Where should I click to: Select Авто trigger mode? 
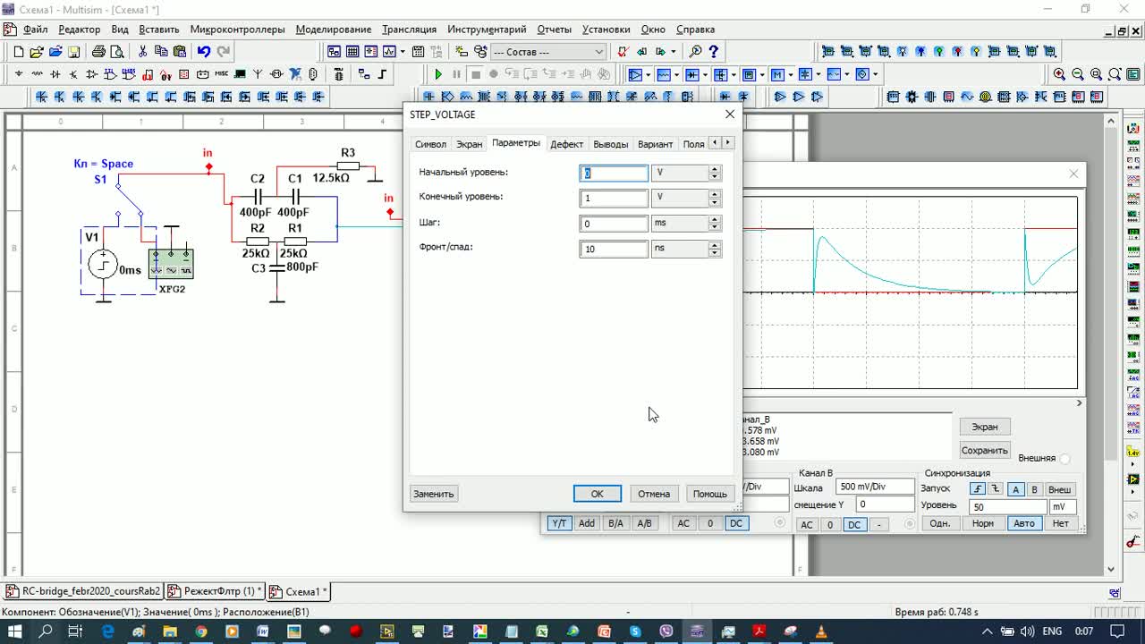[x=1024, y=523]
